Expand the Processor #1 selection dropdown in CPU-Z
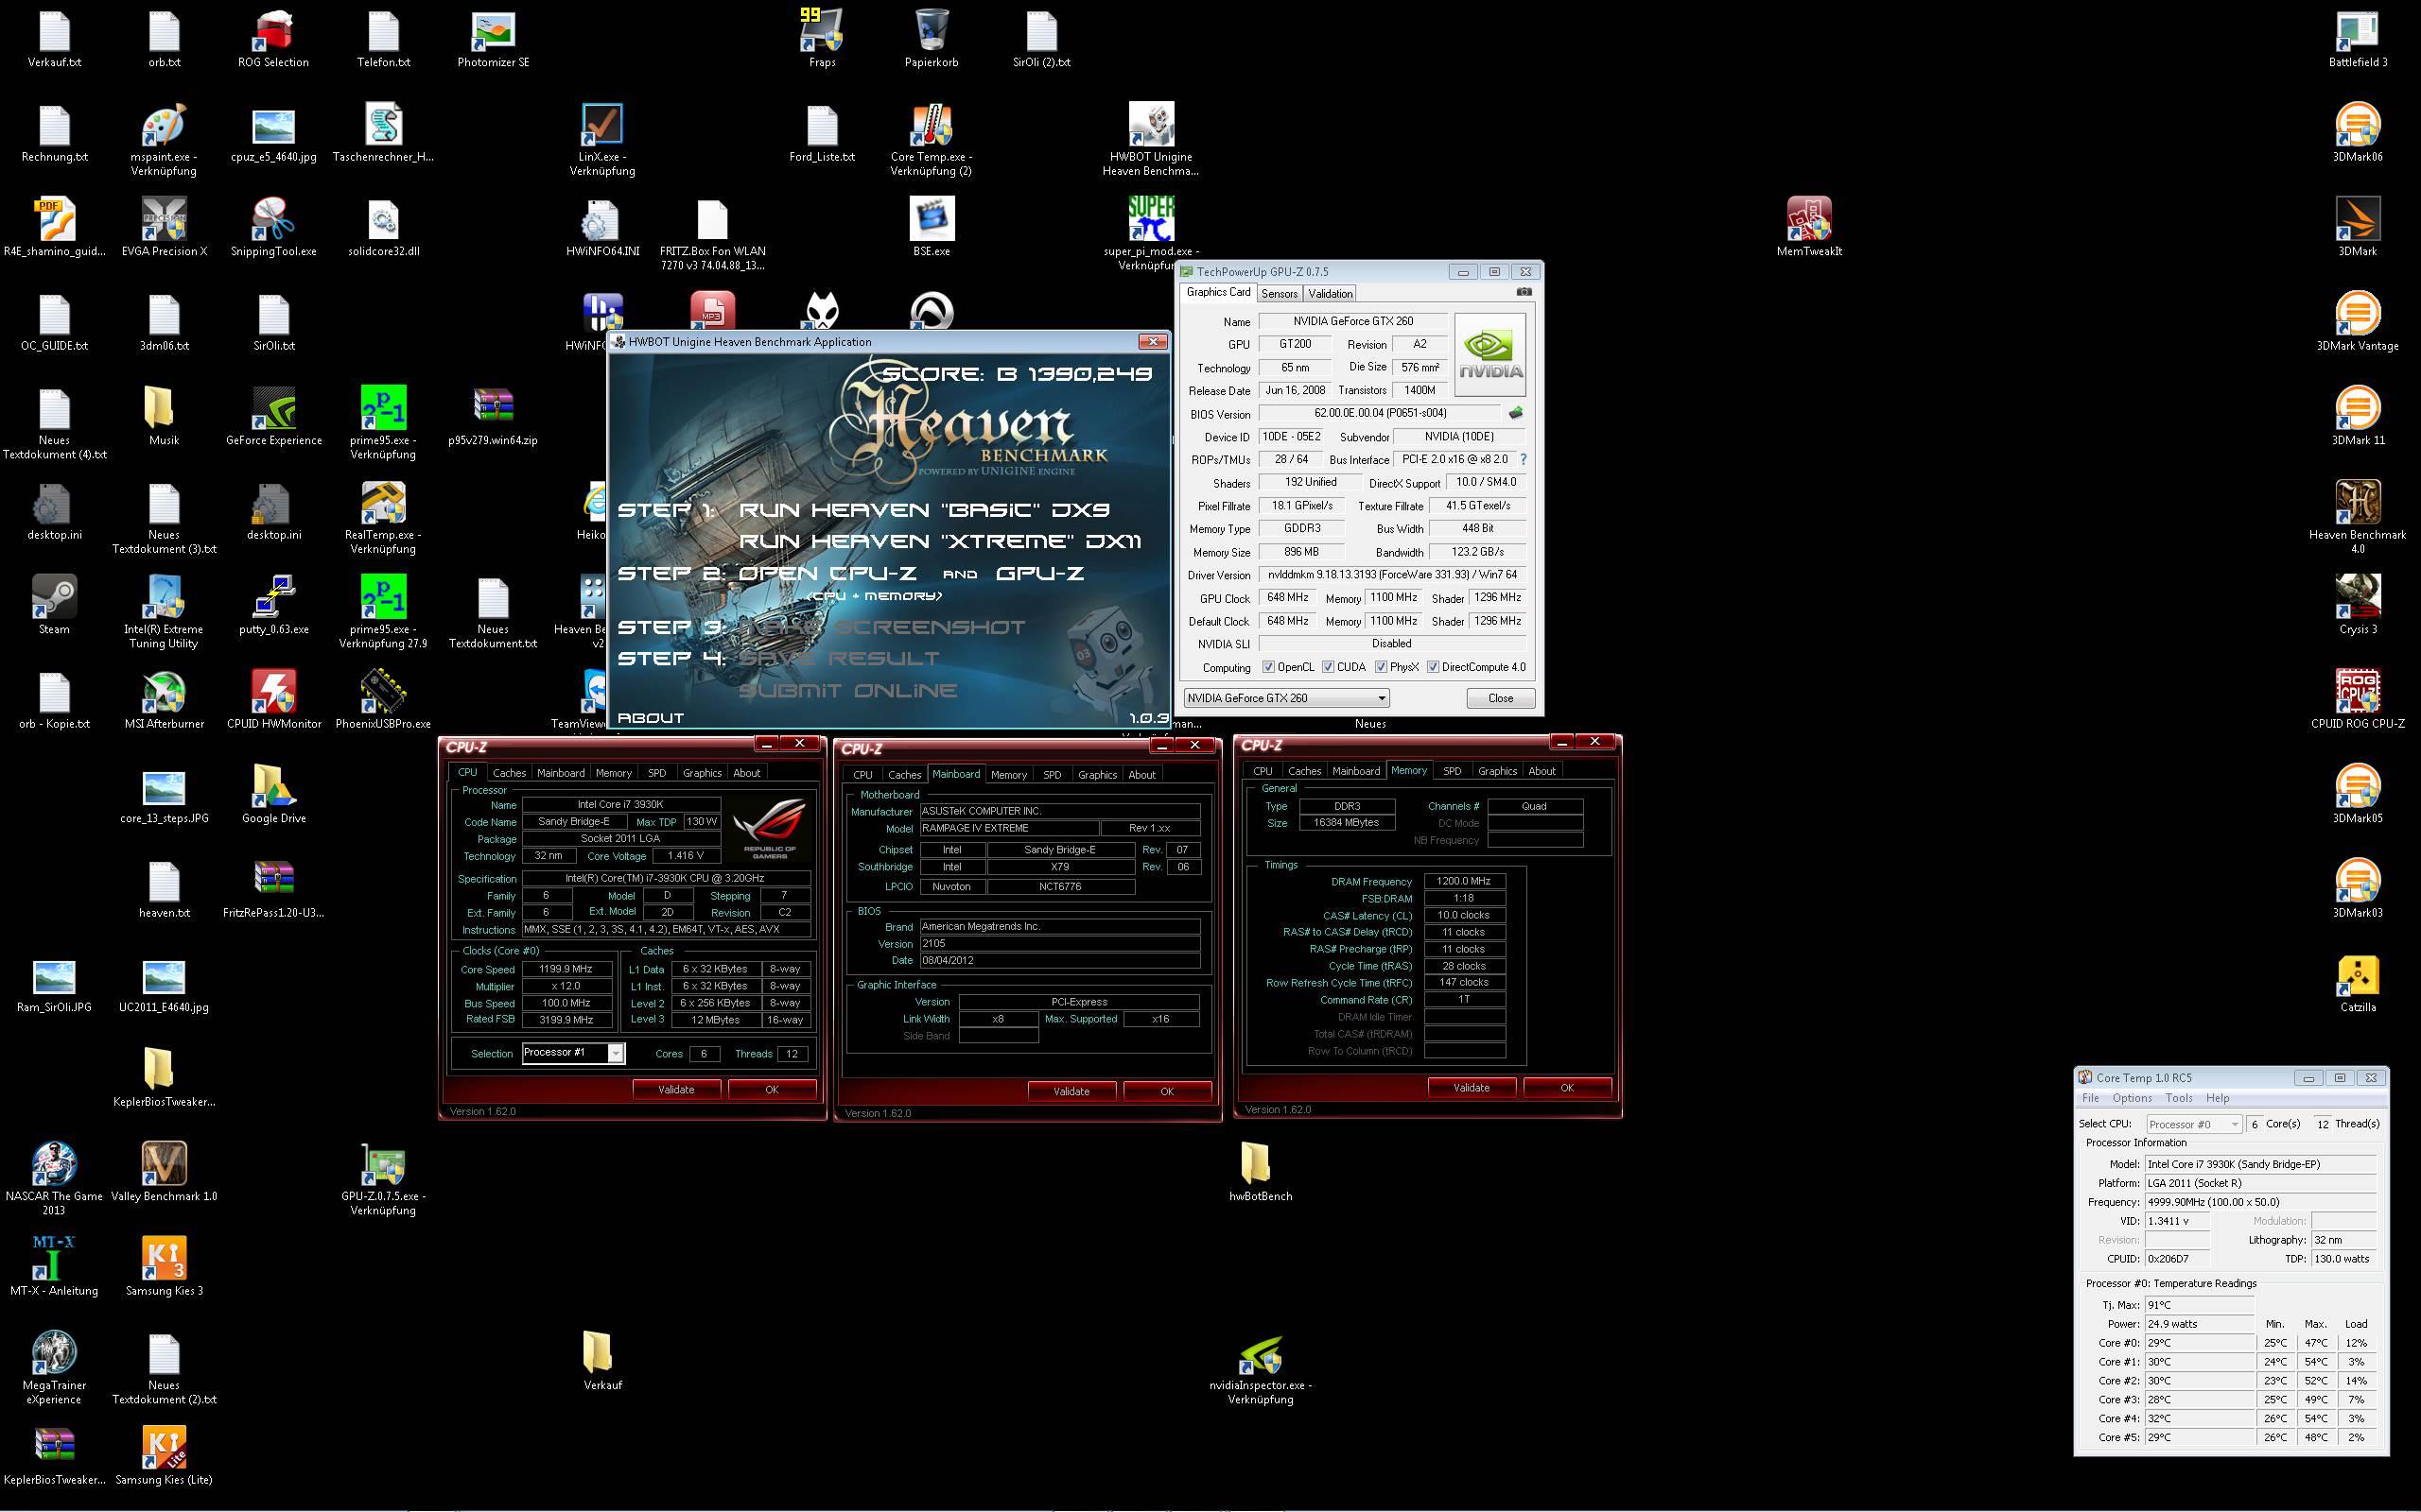Viewport: 2421px width, 1512px height. pyautogui.click(x=617, y=1053)
